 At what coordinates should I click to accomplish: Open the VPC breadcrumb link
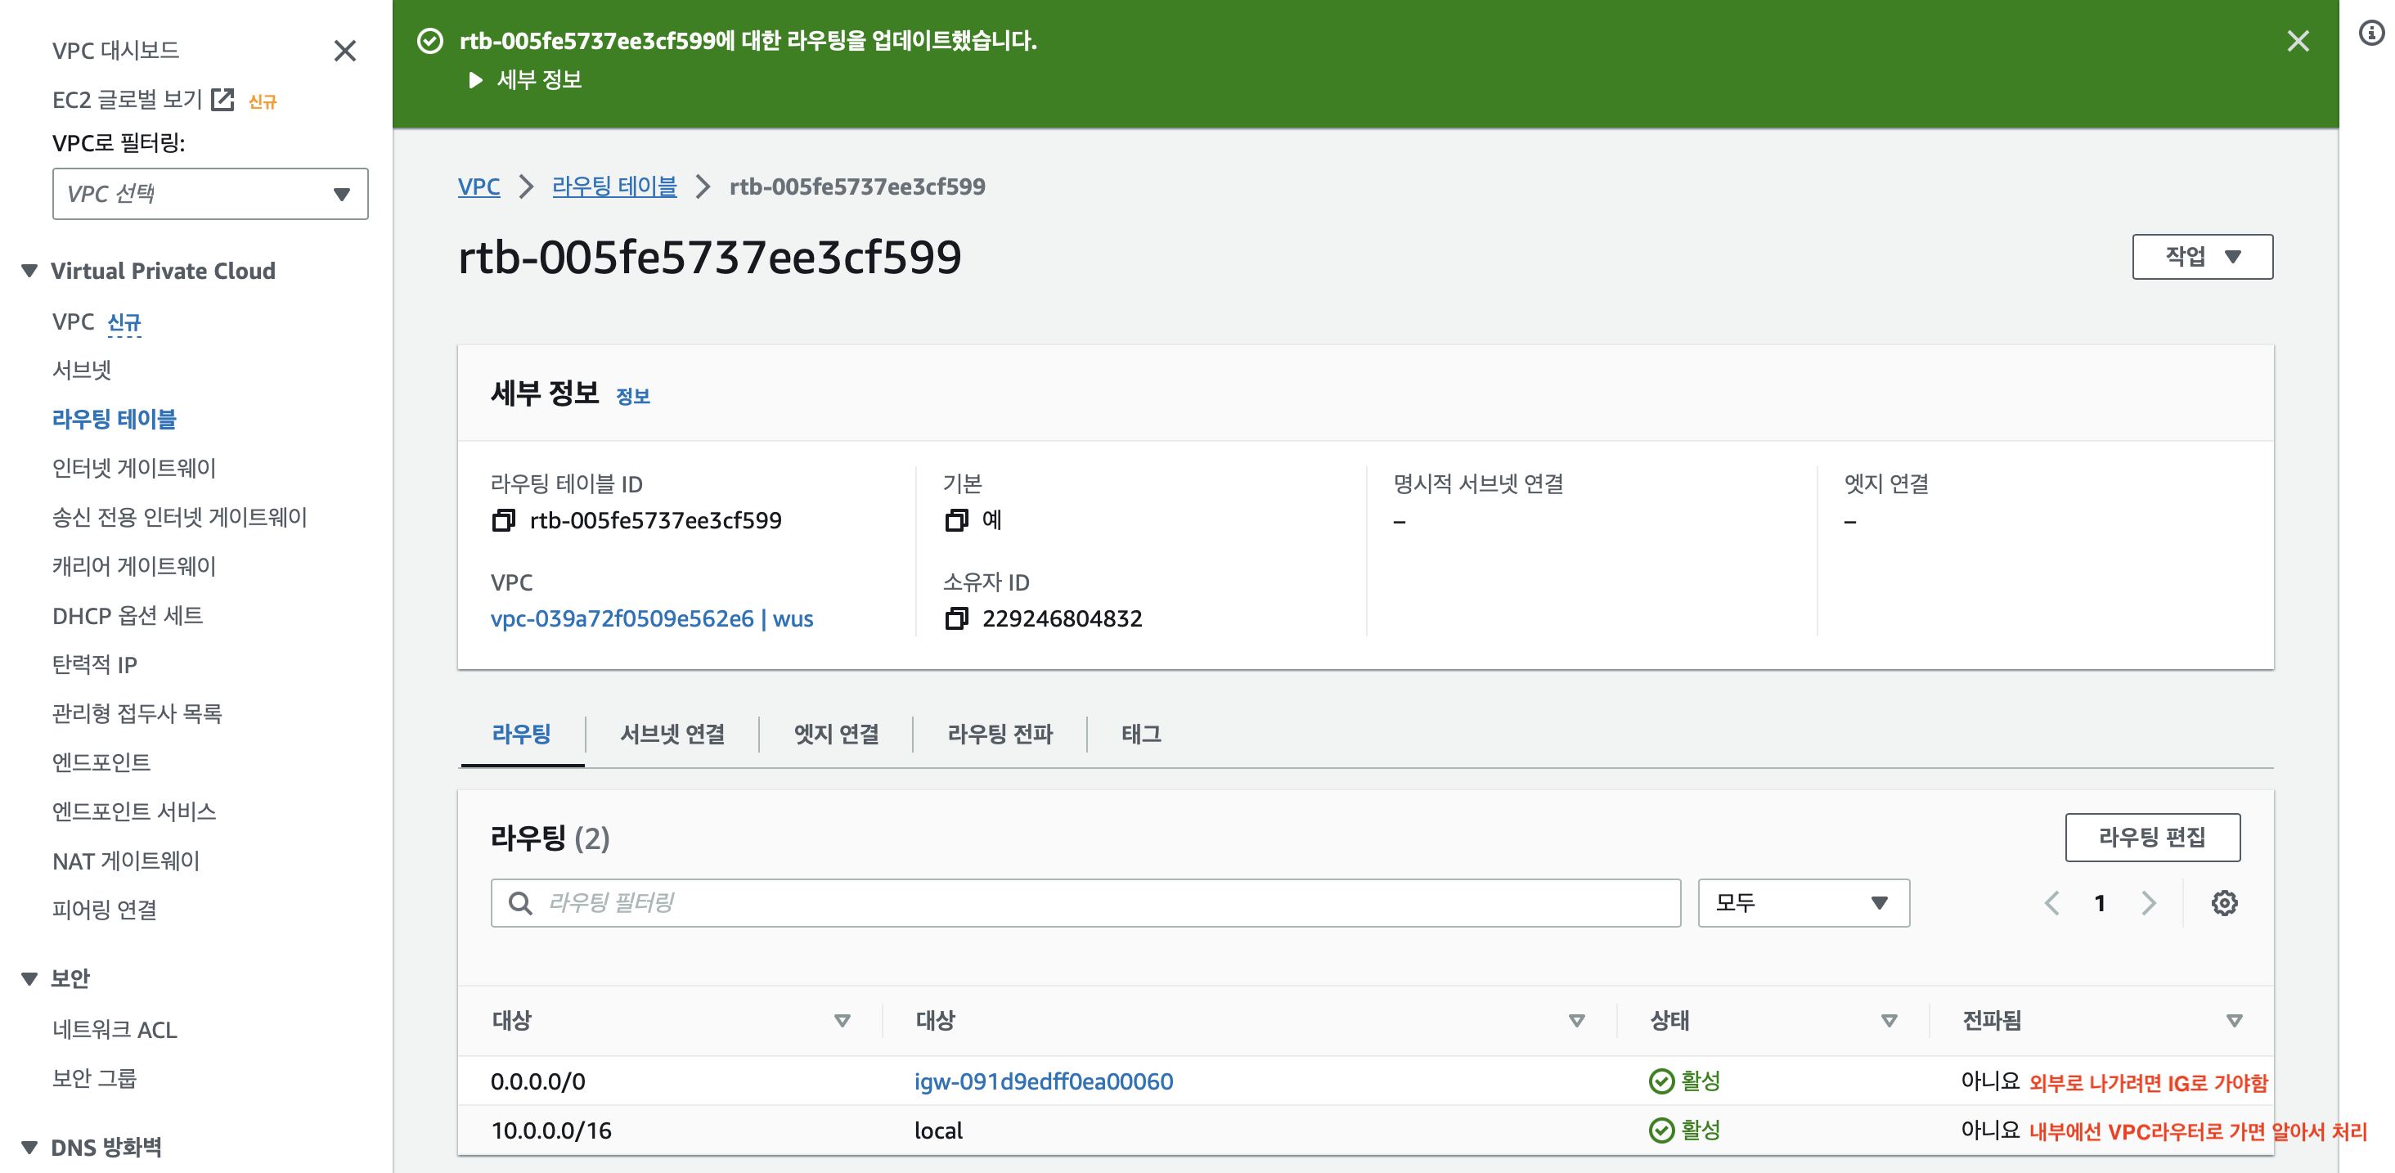tap(479, 187)
